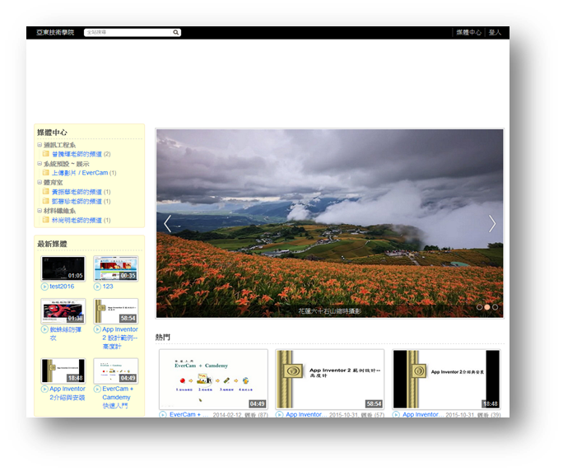Click play icon beside 123 video
The height and width of the screenshot is (471, 563).
[97, 287]
